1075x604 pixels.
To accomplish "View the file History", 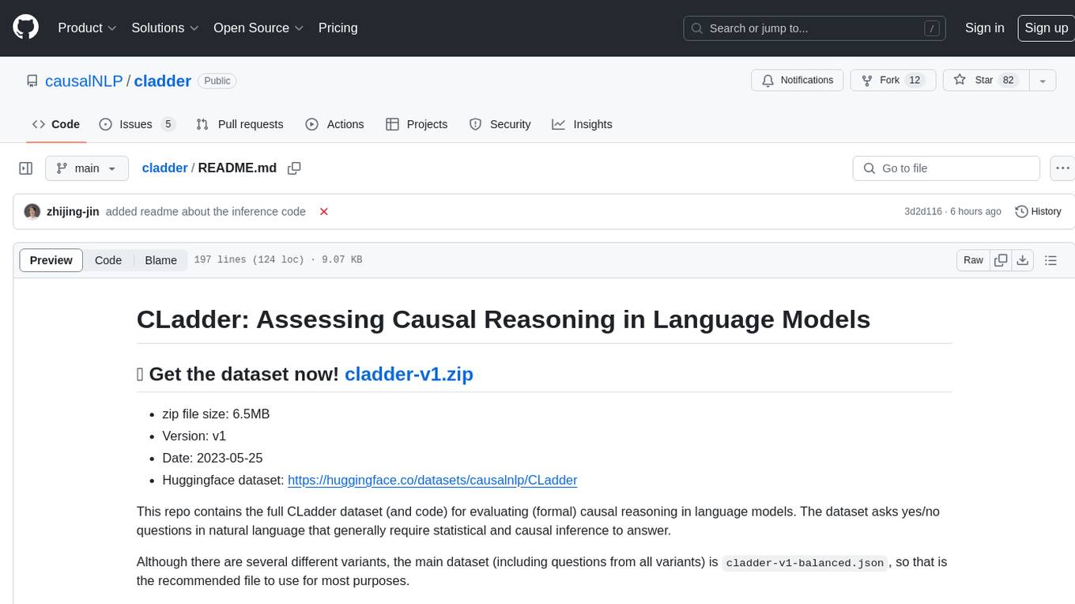I will 1038,212.
